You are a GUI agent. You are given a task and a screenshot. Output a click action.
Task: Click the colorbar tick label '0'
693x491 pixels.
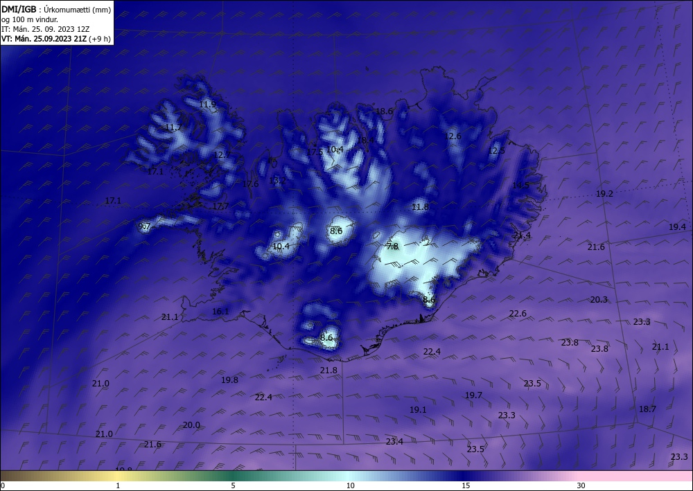click(3, 485)
